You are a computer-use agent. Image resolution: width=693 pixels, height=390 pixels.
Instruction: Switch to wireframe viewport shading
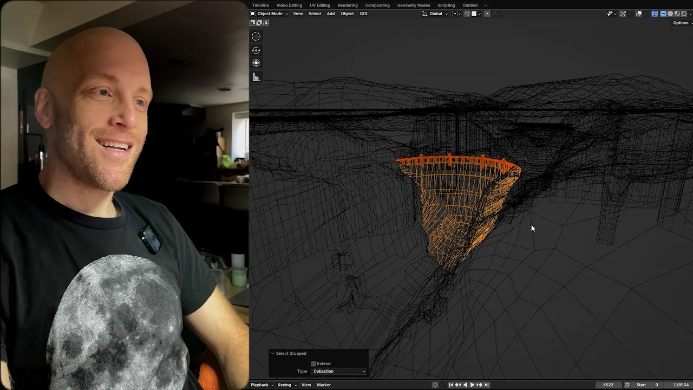tap(663, 14)
